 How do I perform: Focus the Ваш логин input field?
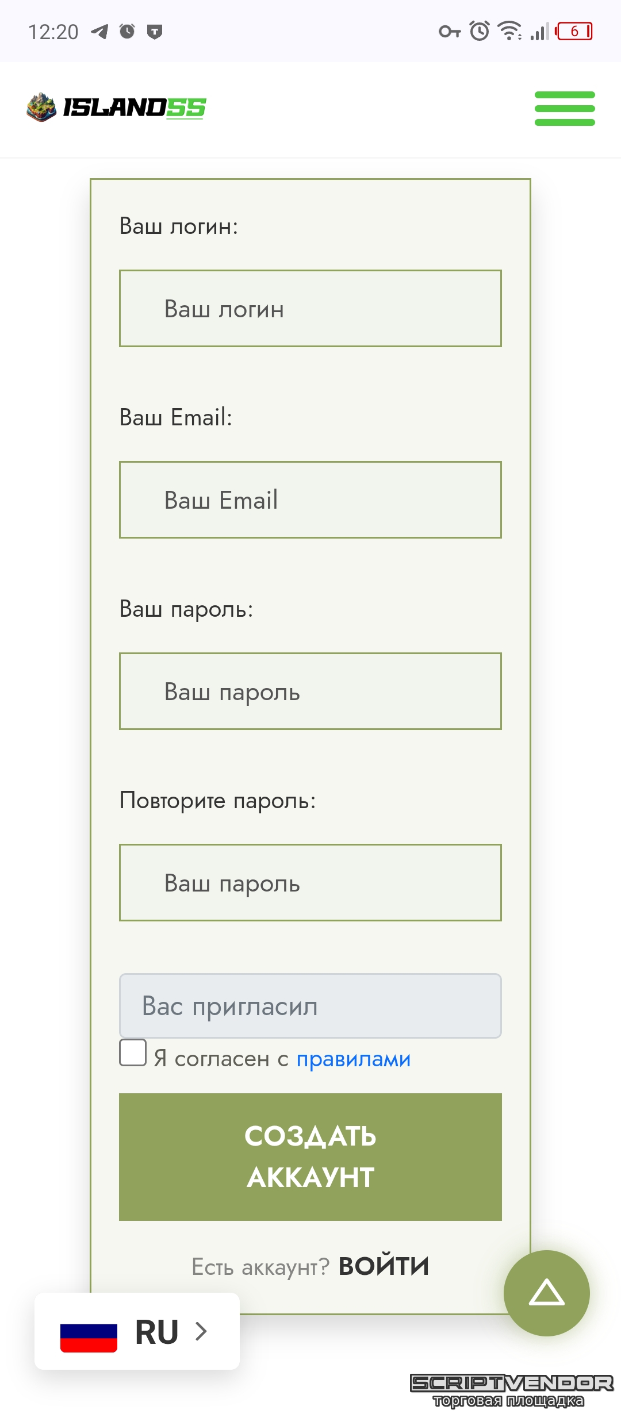pos(310,309)
